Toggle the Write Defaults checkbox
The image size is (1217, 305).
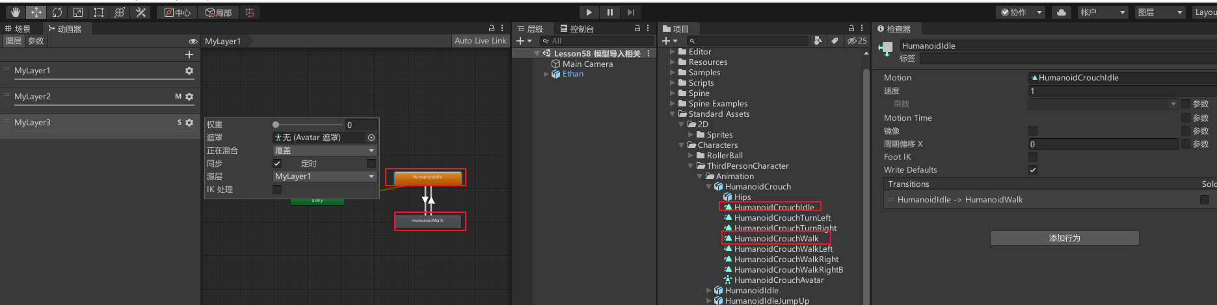pyautogui.click(x=1033, y=170)
